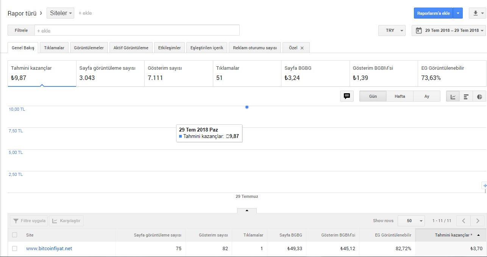Open the date range picker dropdown

(449, 30)
